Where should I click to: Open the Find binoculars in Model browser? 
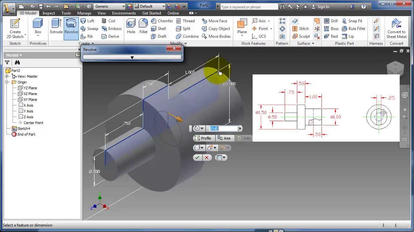[x=17, y=63]
